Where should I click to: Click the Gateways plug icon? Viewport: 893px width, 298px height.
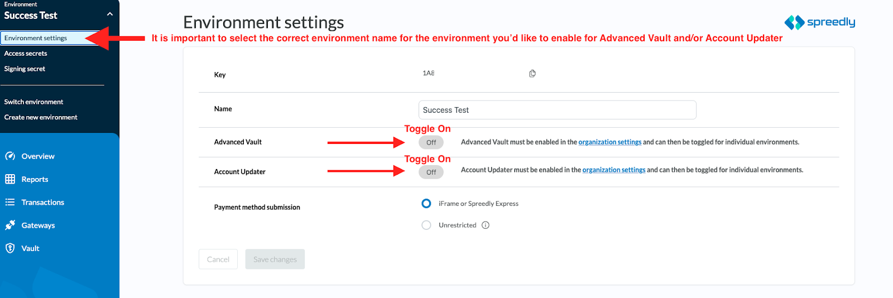(x=10, y=225)
